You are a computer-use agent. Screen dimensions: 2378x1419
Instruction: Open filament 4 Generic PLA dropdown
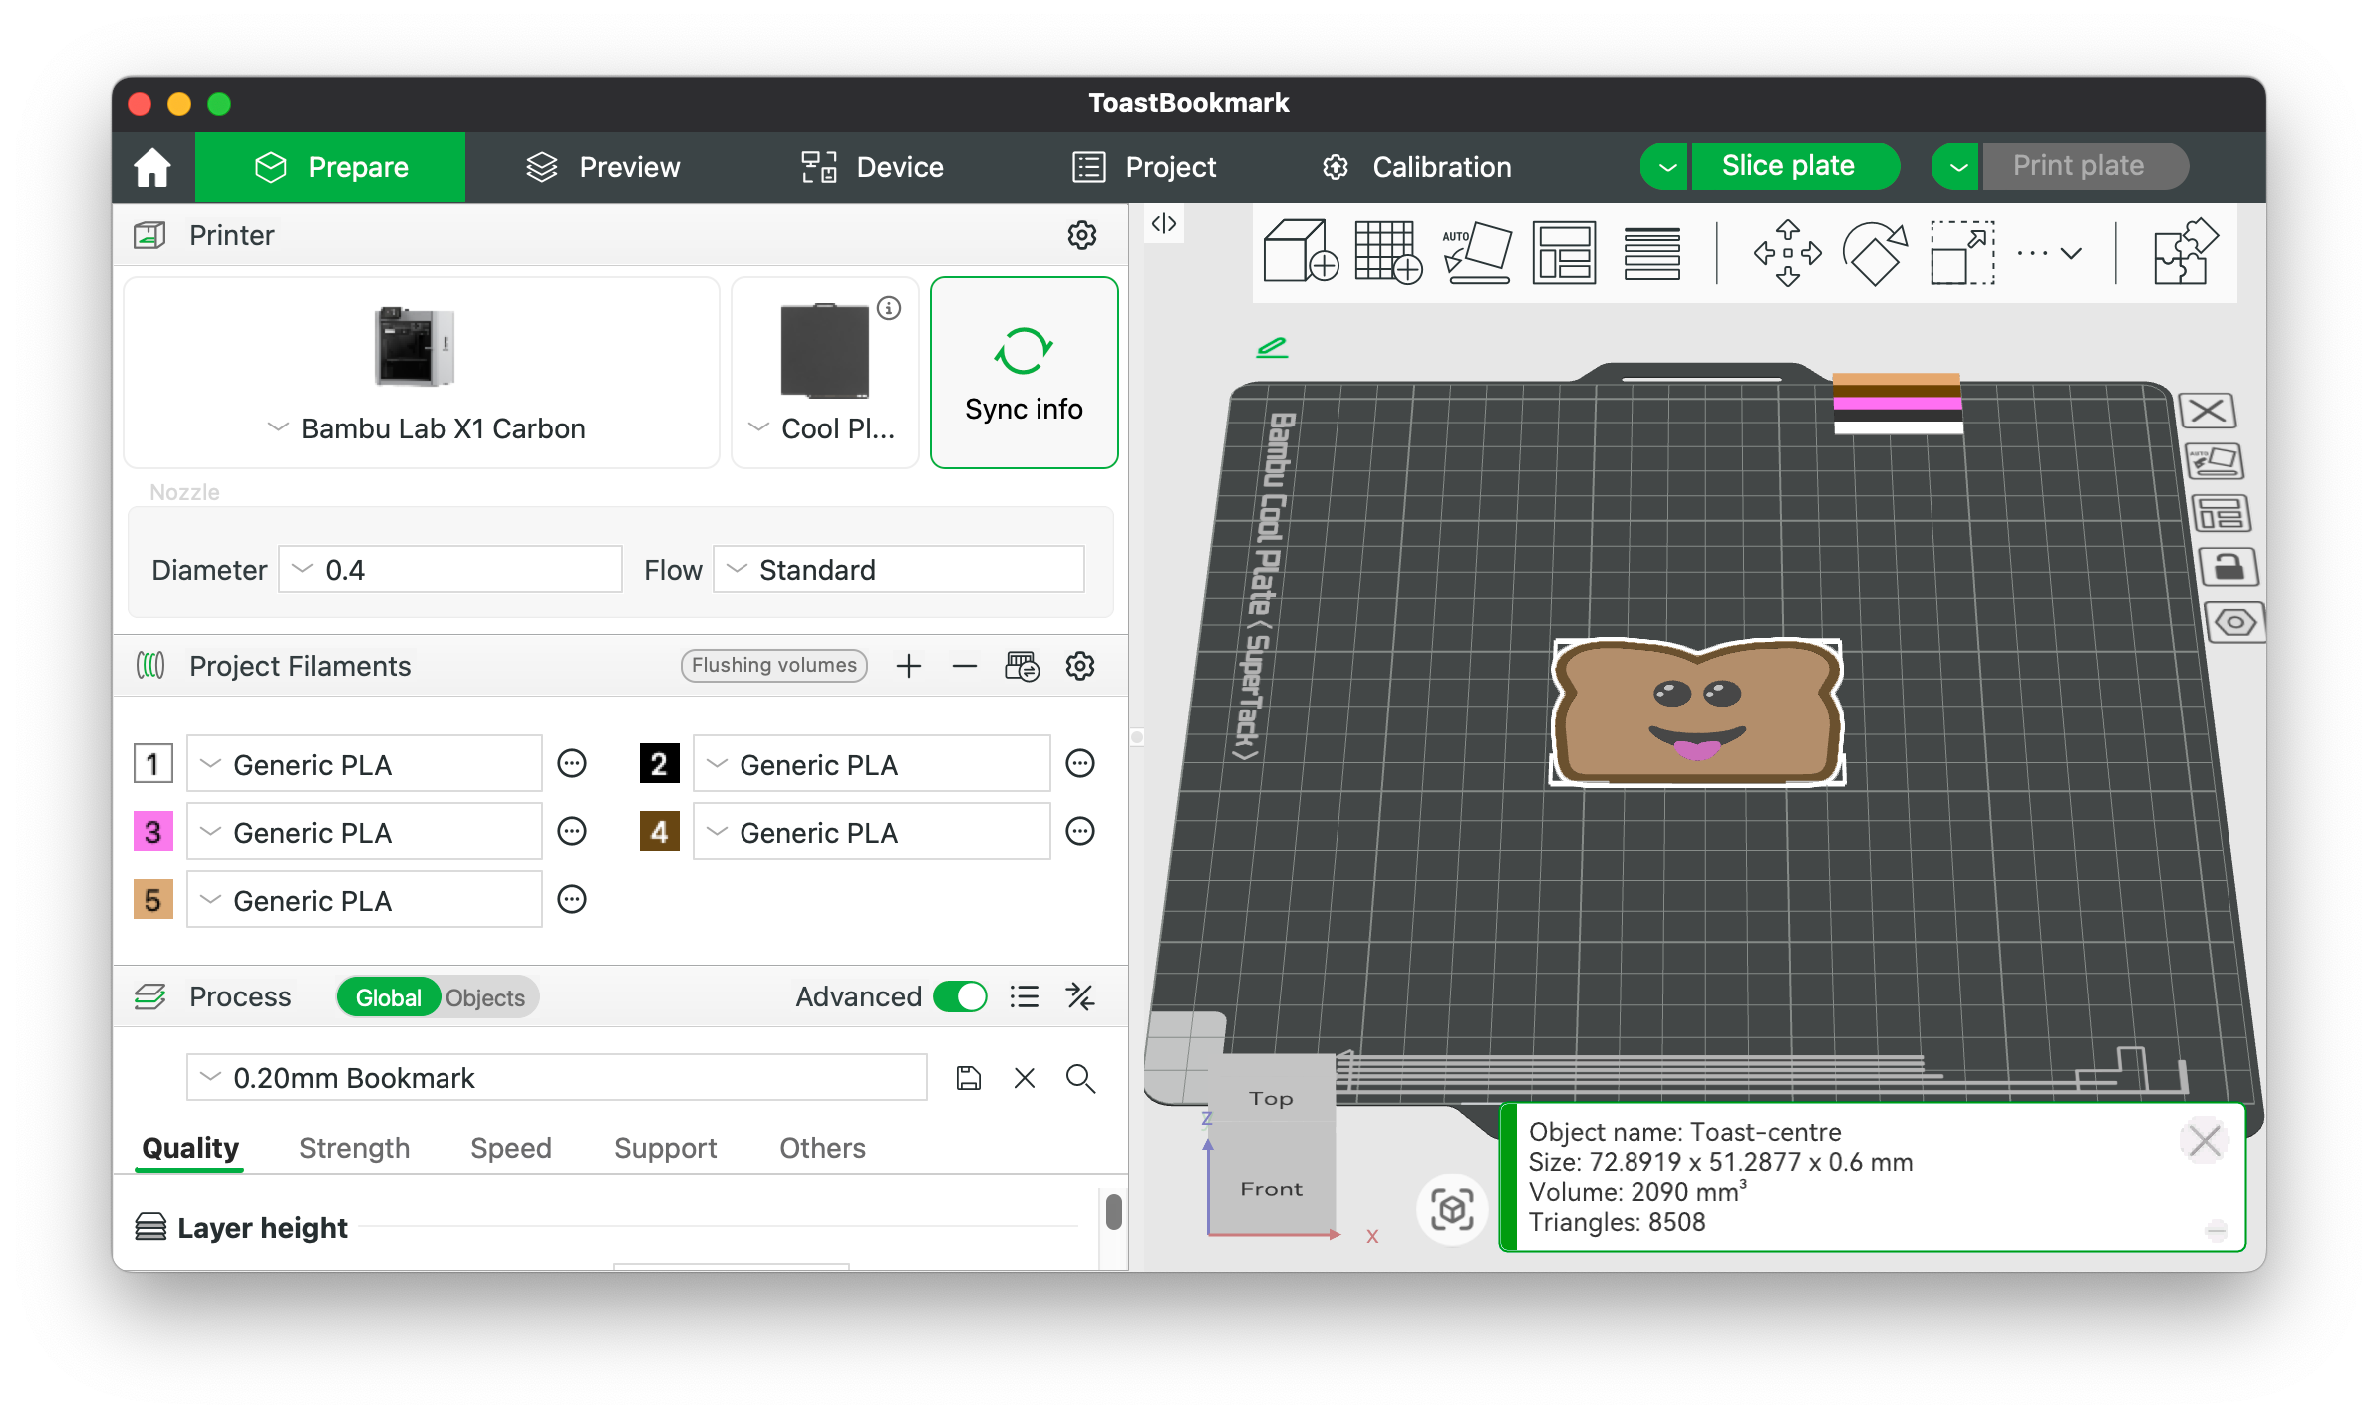(x=872, y=832)
